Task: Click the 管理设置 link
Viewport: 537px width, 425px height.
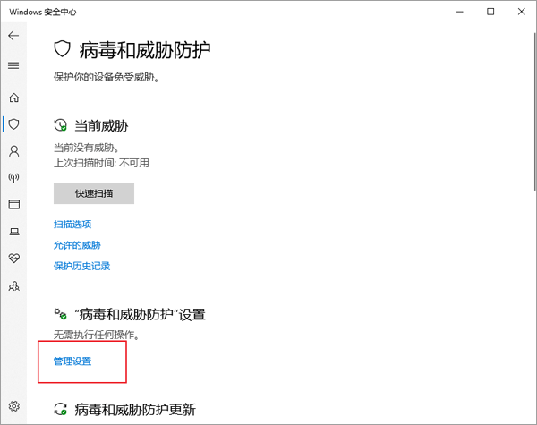Action: [x=72, y=361]
